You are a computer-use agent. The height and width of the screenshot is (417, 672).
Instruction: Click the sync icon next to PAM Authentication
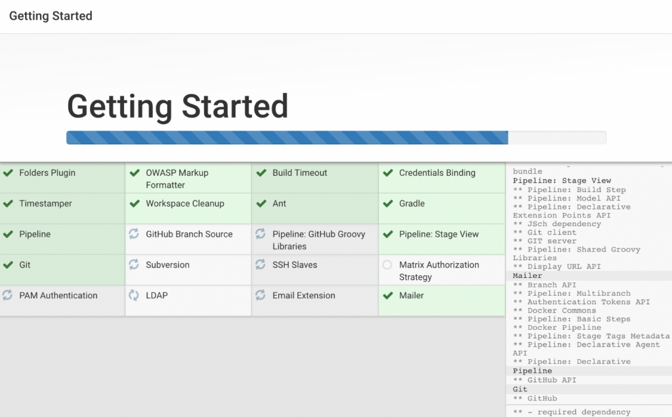coord(7,295)
